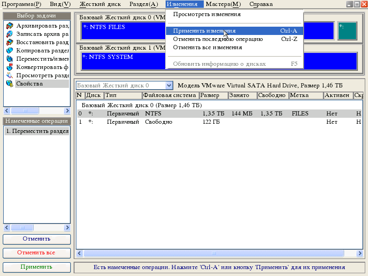The image size is (368, 276).
Task: Open the Базовый Жесткий диск 0 dropdown
Action: [169, 86]
